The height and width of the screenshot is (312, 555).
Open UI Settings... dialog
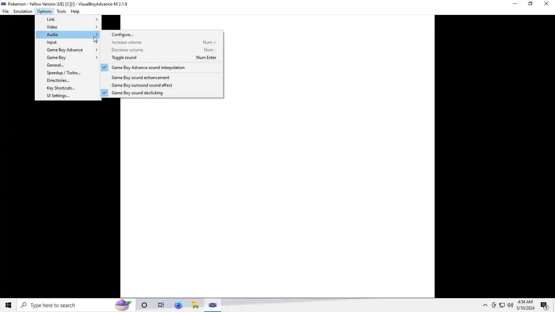pyautogui.click(x=68, y=96)
